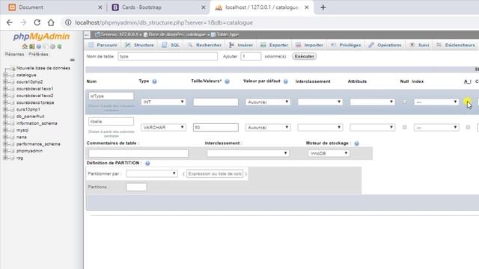Open the table-level Interclassement dropdown
This screenshot has height=269, width=479.
[x=248, y=153]
